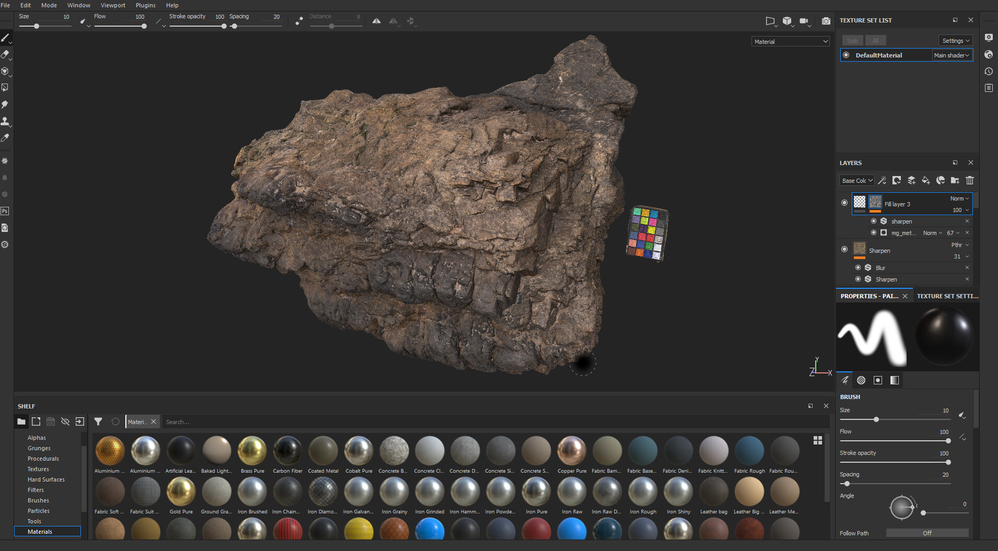Hide unused shelf resources toggle
998x551 pixels.
(65, 421)
